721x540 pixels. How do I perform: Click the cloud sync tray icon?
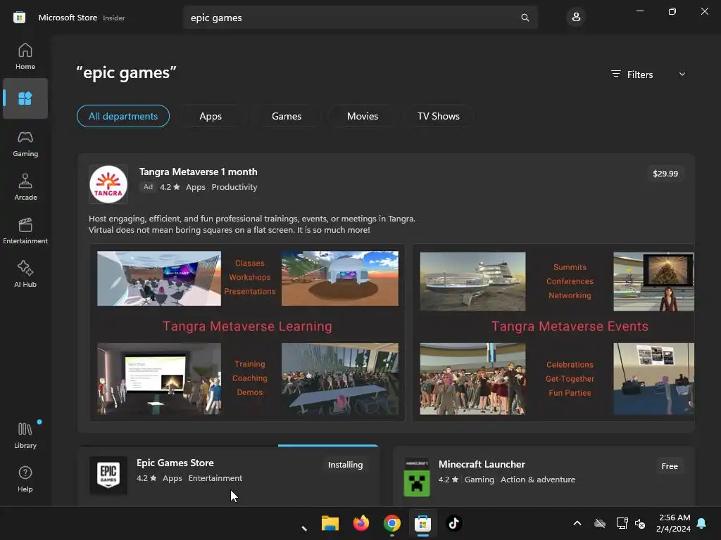click(x=600, y=523)
